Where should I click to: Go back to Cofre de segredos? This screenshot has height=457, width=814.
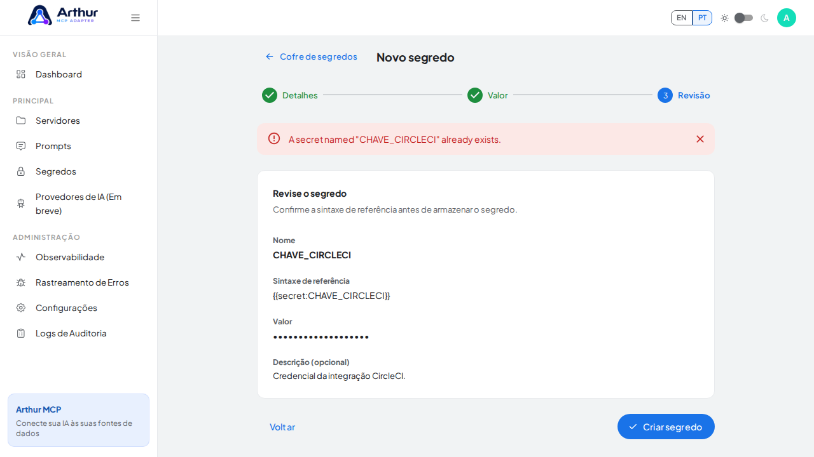(312, 56)
